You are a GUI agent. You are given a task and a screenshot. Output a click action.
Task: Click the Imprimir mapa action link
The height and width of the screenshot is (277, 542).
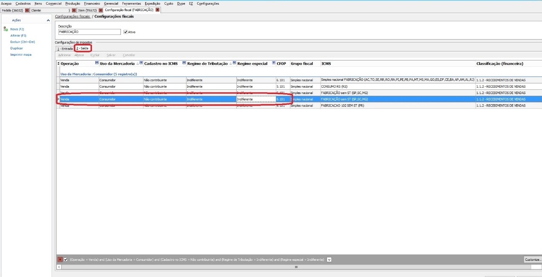(x=21, y=54)
